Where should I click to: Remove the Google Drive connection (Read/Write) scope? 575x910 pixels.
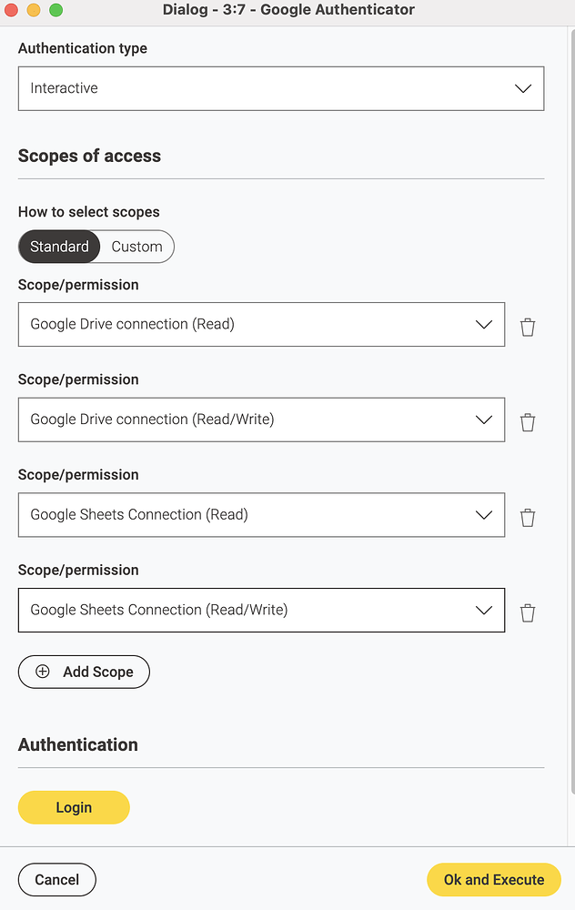(528, 421)
